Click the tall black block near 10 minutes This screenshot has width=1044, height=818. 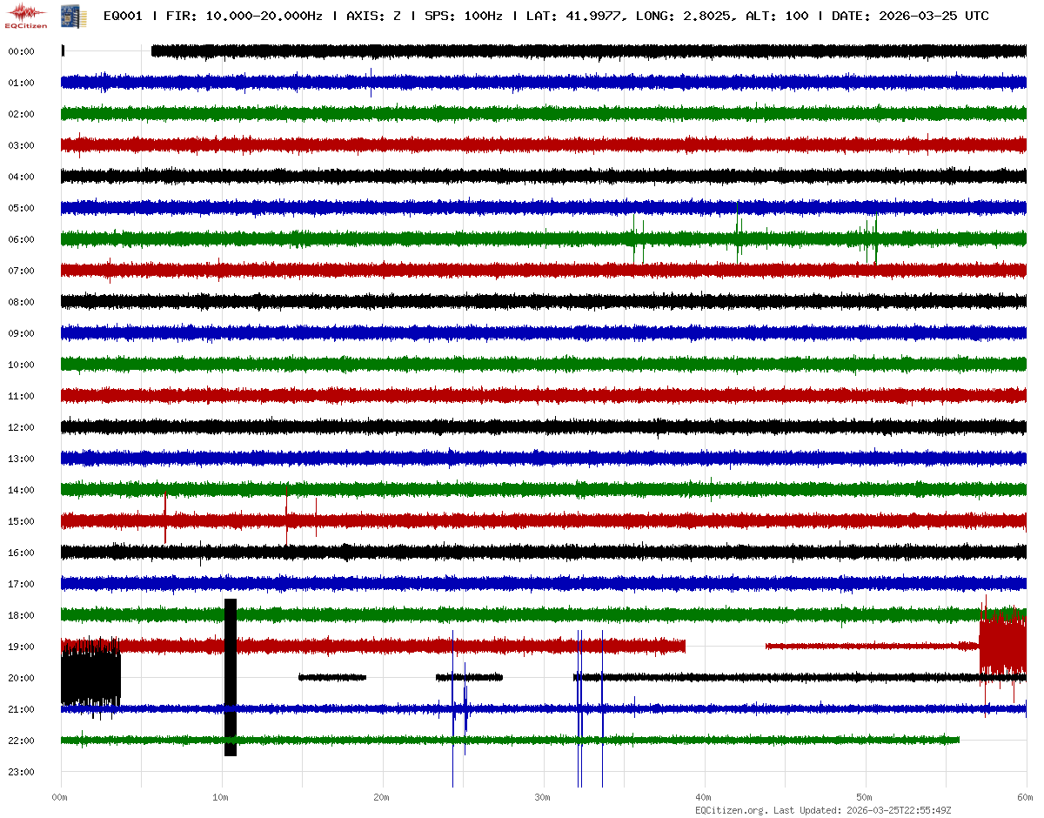pyautogui.click(x=231, y=677)
